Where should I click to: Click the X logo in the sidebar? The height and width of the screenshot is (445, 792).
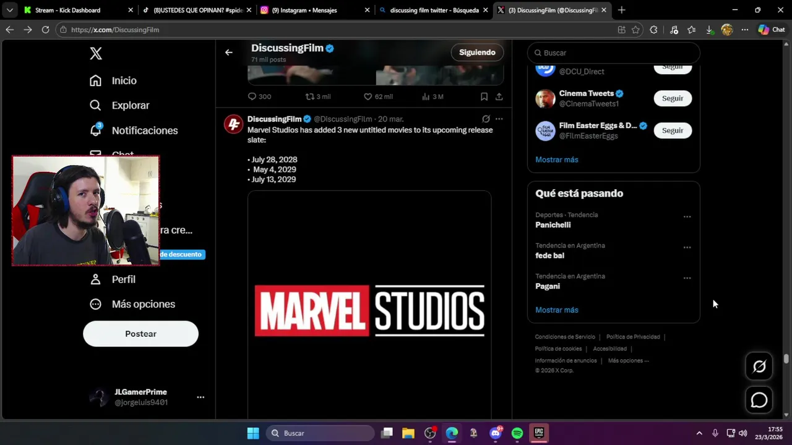(96, 53)
